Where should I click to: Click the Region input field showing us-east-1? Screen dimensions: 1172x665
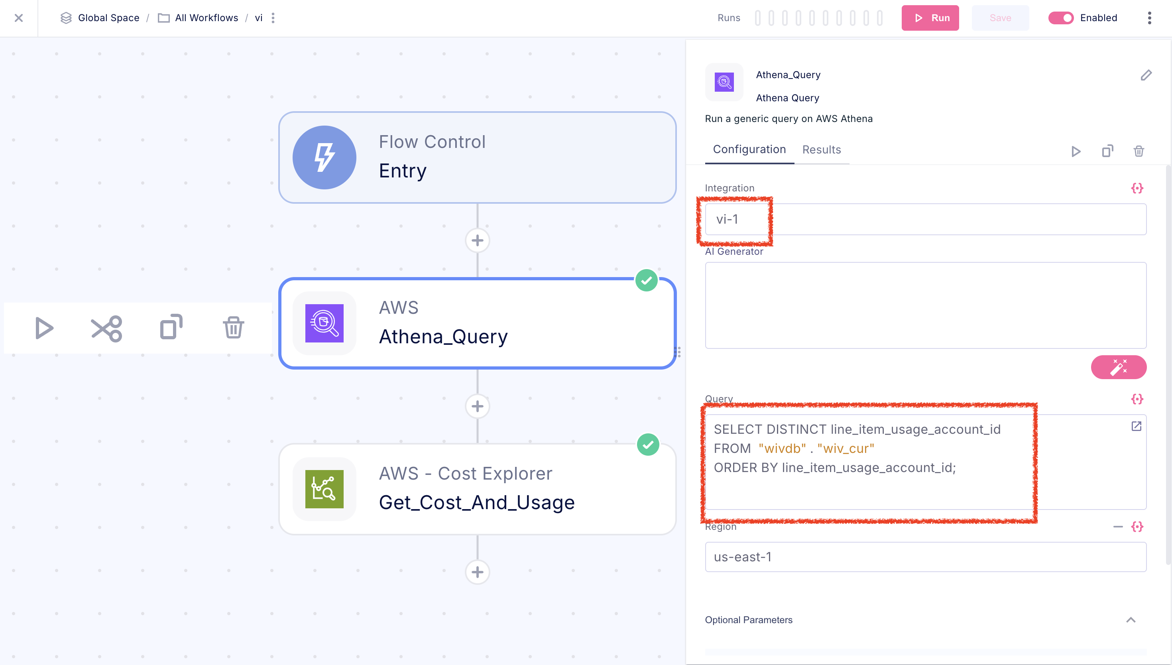click(925, 557)
